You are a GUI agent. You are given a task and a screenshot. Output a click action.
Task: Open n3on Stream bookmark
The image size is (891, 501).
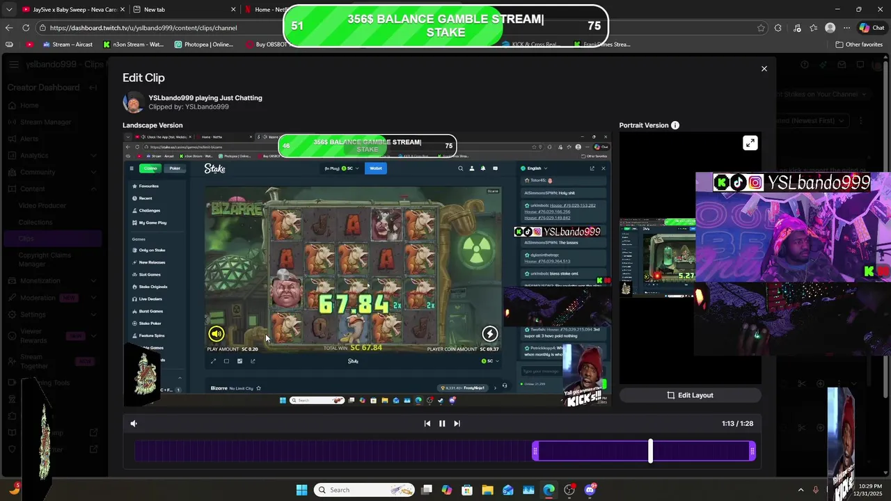pos(134,45)
